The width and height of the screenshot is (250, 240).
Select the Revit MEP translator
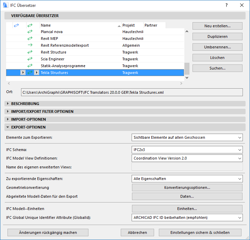tap(95, 39)
